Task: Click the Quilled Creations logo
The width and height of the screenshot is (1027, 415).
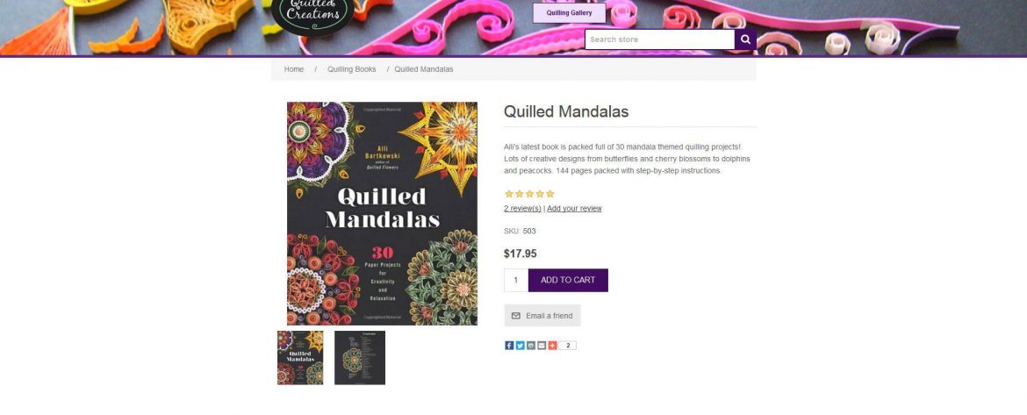Action: (x=313, y=13)
